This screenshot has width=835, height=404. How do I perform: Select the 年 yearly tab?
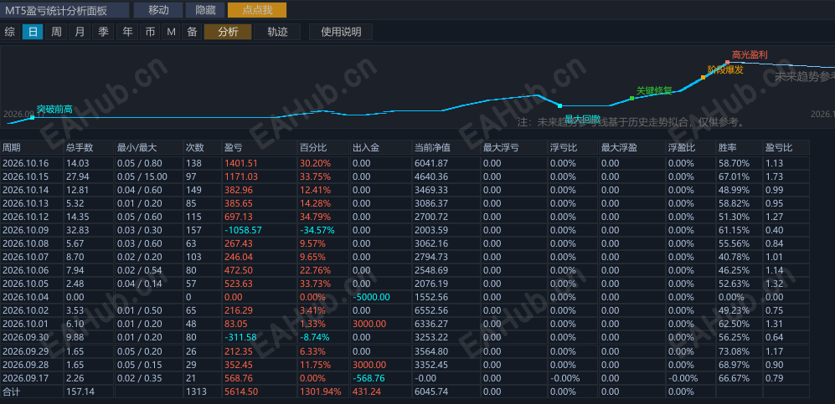(x=127, y=32)
